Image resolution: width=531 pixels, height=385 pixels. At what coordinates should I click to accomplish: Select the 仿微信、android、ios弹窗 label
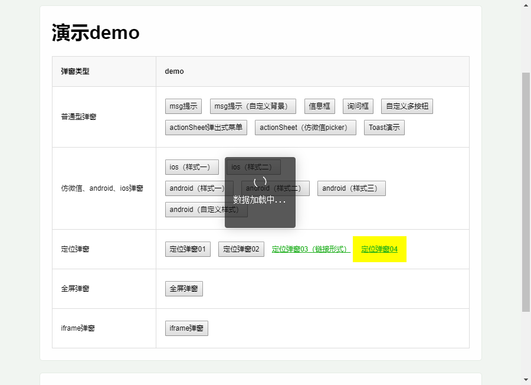(102, 188)
